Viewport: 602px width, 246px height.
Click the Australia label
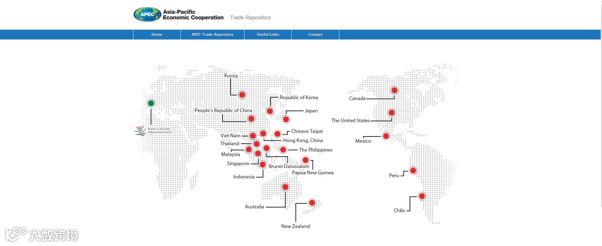pos(255,207)
